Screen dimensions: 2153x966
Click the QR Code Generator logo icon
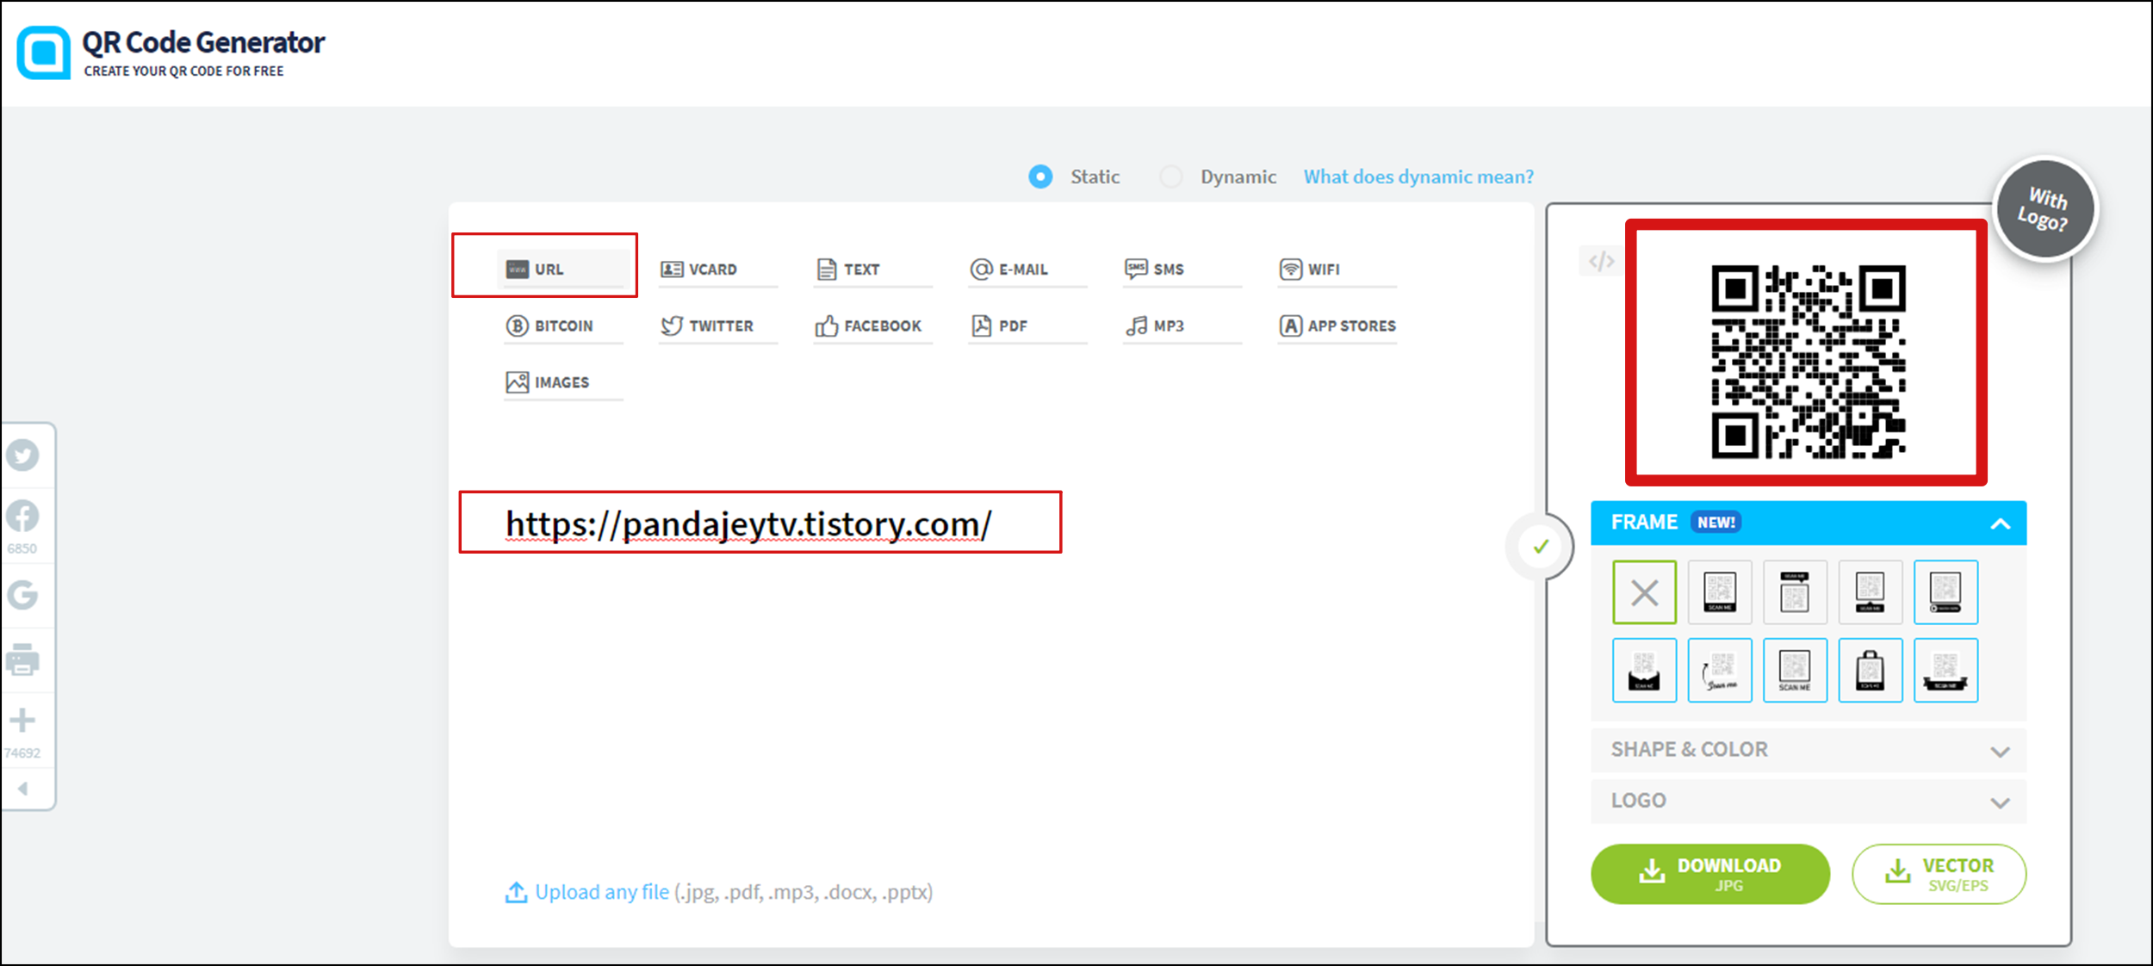click(x=43, y=53)
